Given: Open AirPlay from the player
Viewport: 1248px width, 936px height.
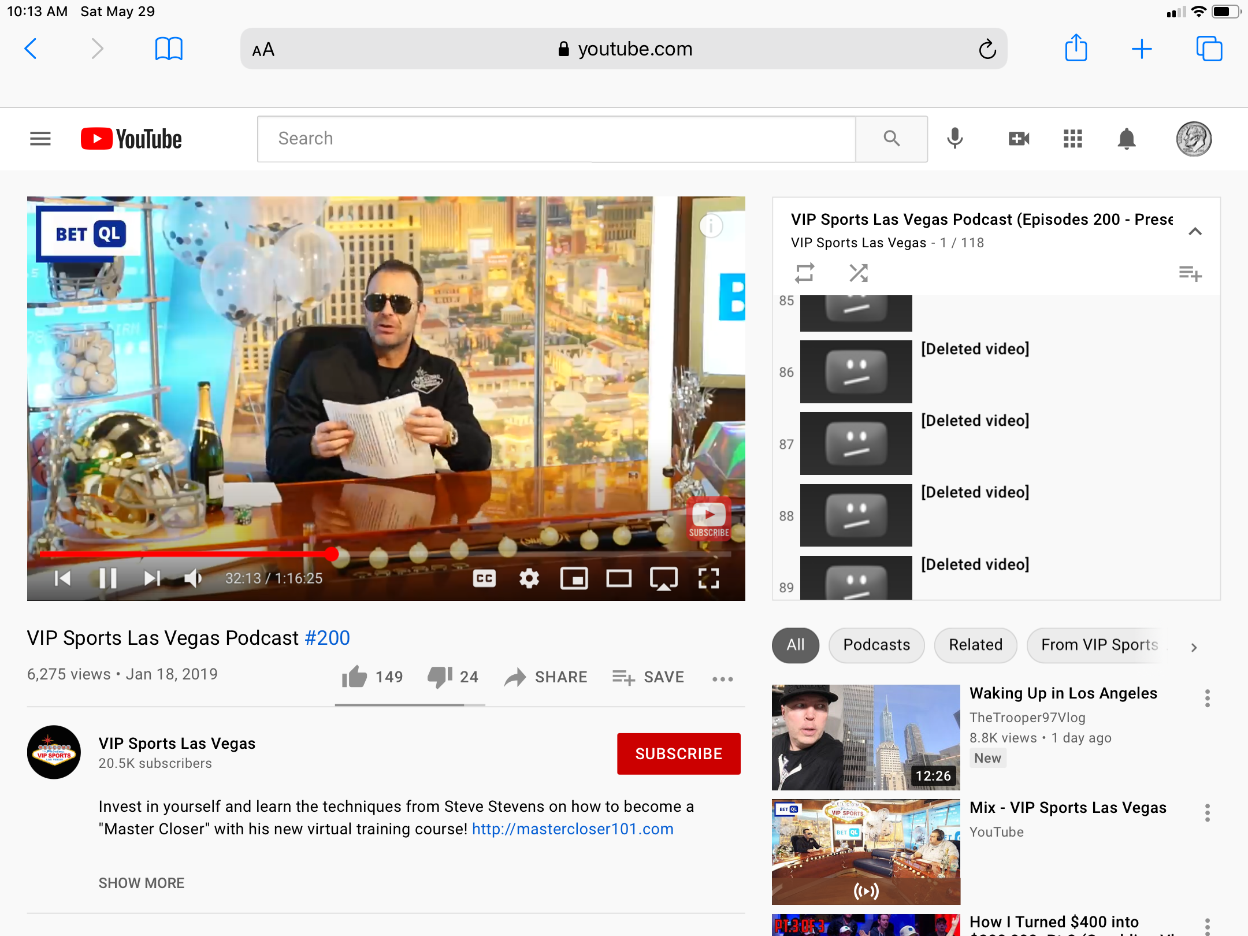Looking at the screenshot, I should (664, 578).
